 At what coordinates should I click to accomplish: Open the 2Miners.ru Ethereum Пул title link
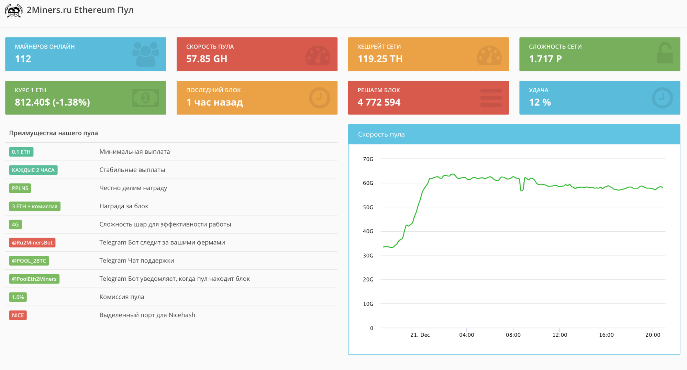[x=80, y=10]
